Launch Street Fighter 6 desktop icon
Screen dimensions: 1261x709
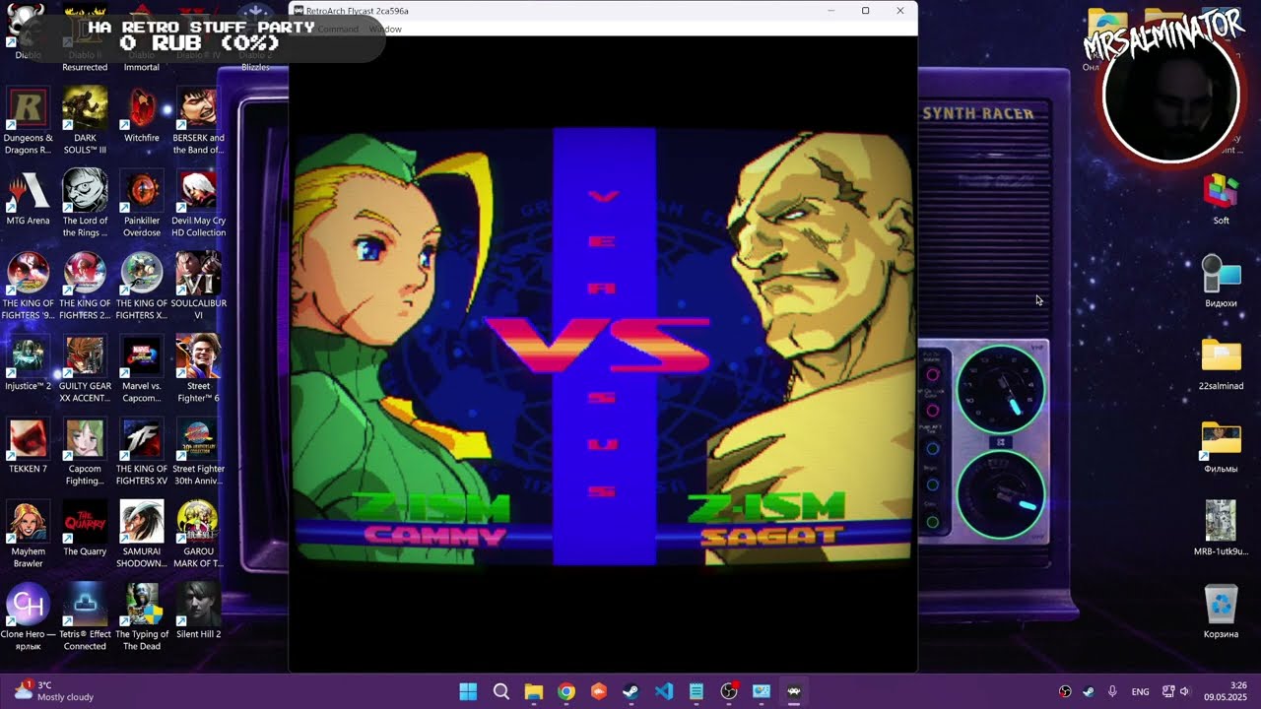coord(198,369)
